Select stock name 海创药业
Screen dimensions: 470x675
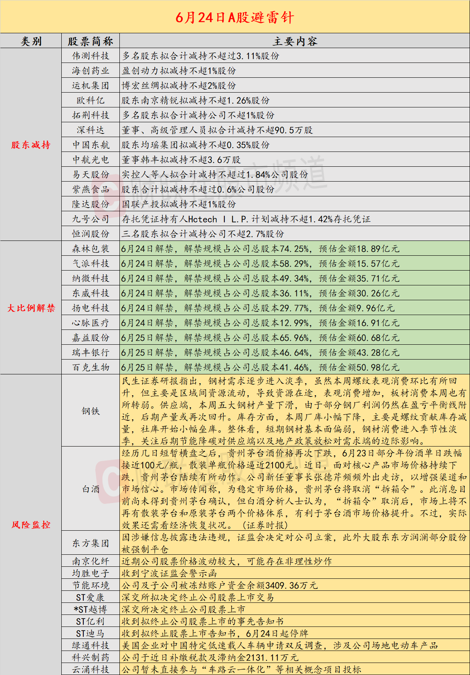click(x=91, y=71)
